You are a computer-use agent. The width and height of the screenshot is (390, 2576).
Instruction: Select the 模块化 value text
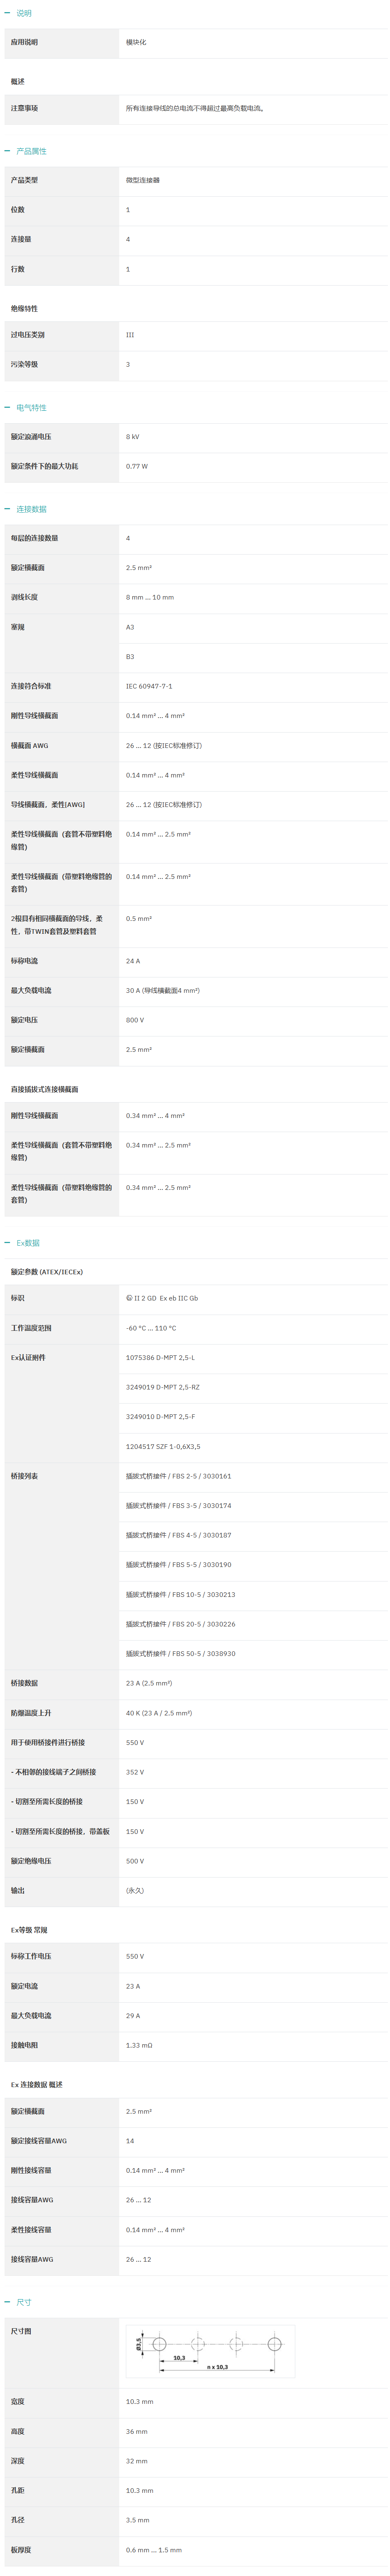[136, 42]
